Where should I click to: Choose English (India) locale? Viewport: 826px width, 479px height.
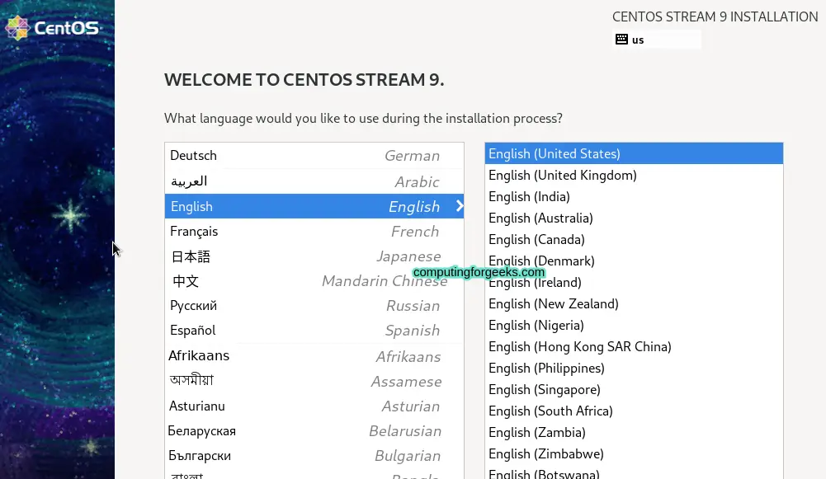[634, 197]
